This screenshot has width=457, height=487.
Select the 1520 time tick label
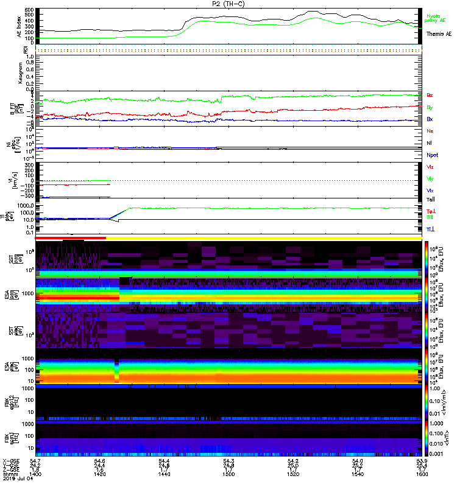click(293, 474)
